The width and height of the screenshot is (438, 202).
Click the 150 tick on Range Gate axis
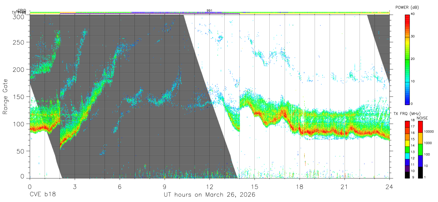[19, 97]
